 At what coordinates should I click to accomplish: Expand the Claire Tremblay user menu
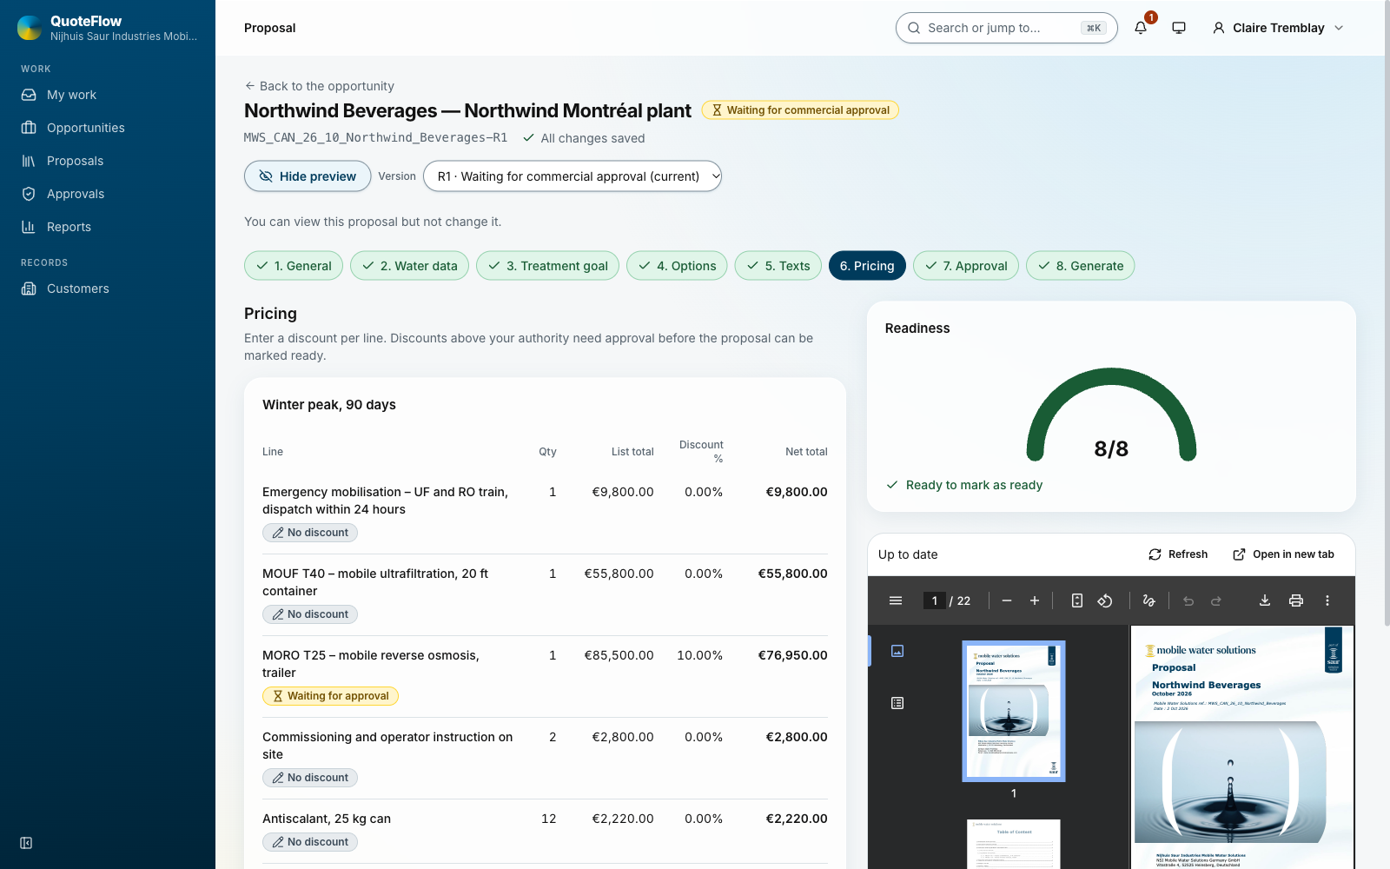coord(1278,28)
